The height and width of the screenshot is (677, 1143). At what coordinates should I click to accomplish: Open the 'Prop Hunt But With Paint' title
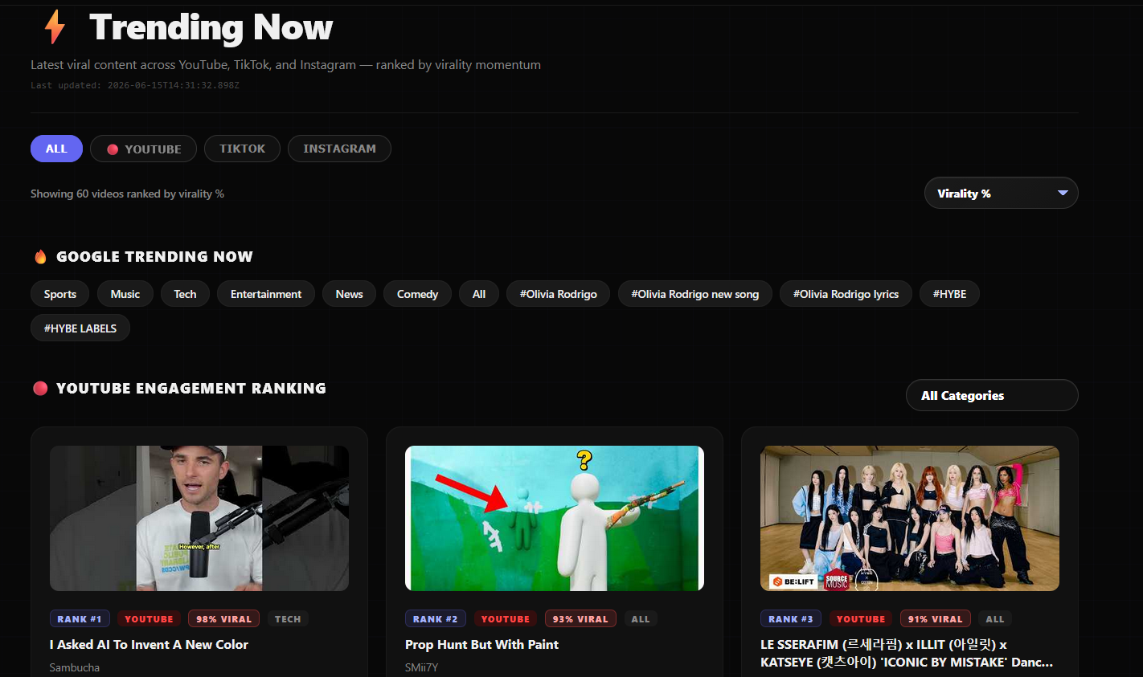[481, 644]
